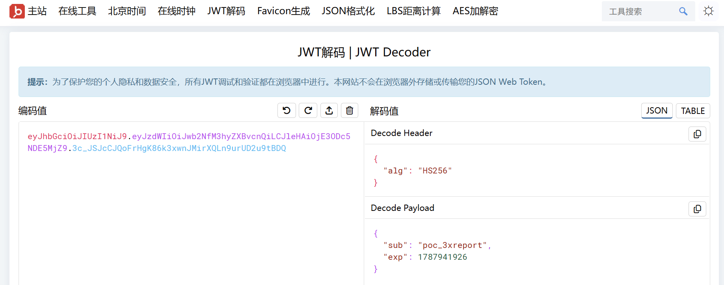Viewport: 724px width, 285px height.
Task: Upload a token file icon
Action: [329, 111]
